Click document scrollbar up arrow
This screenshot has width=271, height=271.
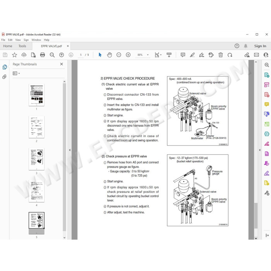tap(256, 62)
